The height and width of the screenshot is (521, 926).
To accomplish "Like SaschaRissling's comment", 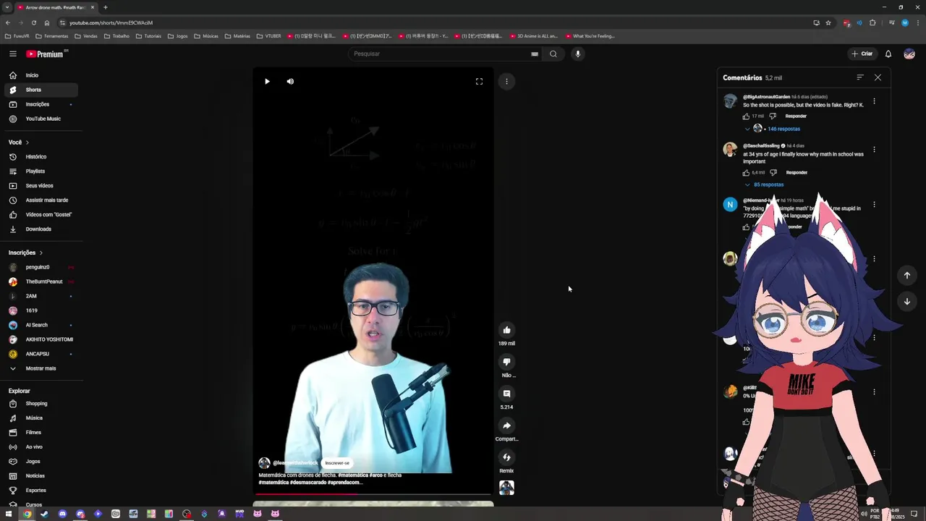I will 746,172.
